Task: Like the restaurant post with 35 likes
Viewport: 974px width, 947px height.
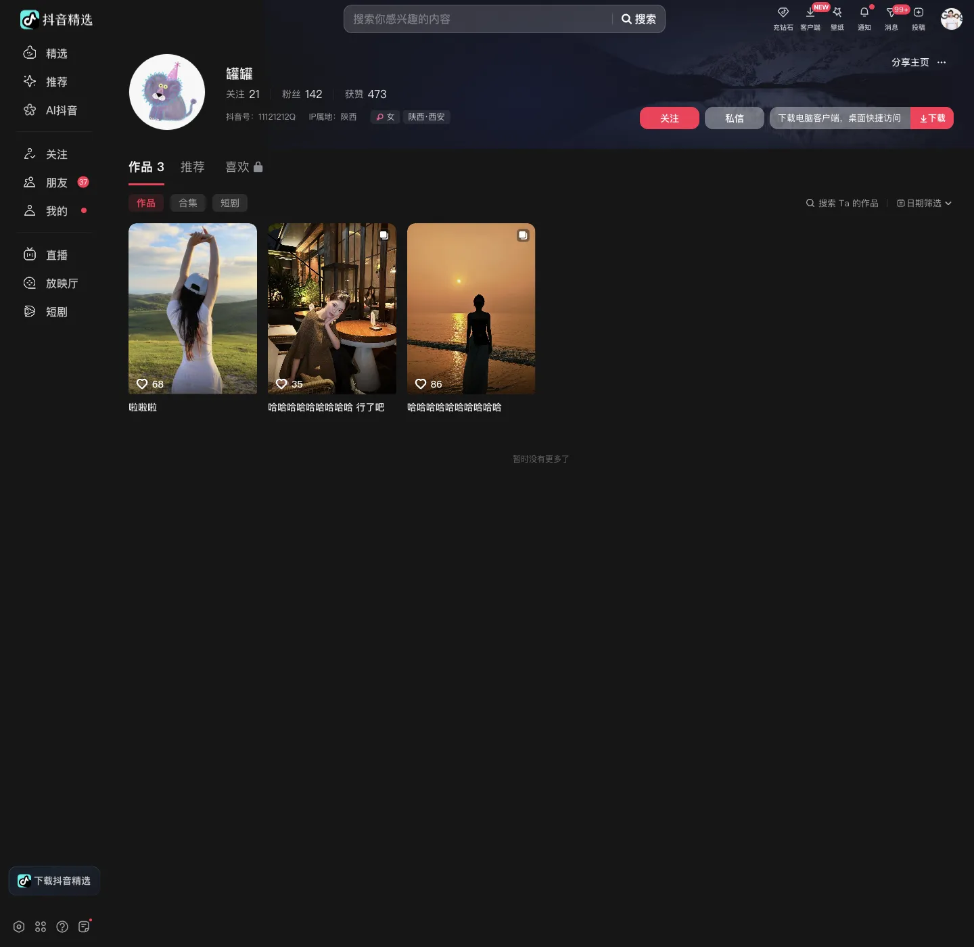Action: click(281, 384)
